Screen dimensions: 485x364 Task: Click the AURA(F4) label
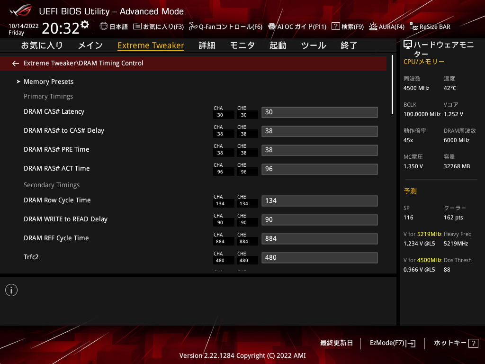pos(392,27)
